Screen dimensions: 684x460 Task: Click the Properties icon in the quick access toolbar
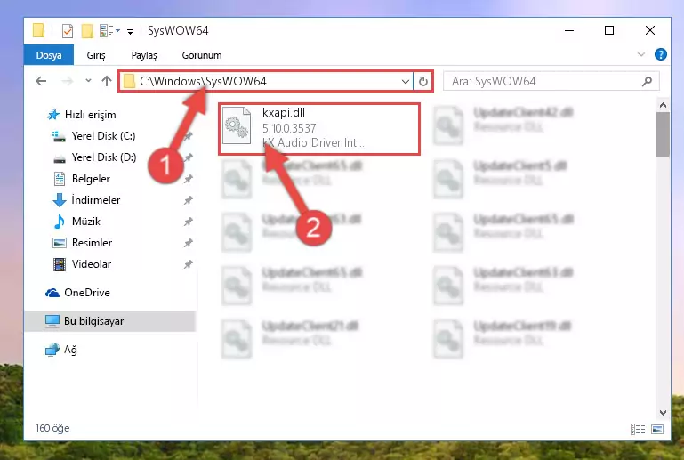(x=68, y=31)
